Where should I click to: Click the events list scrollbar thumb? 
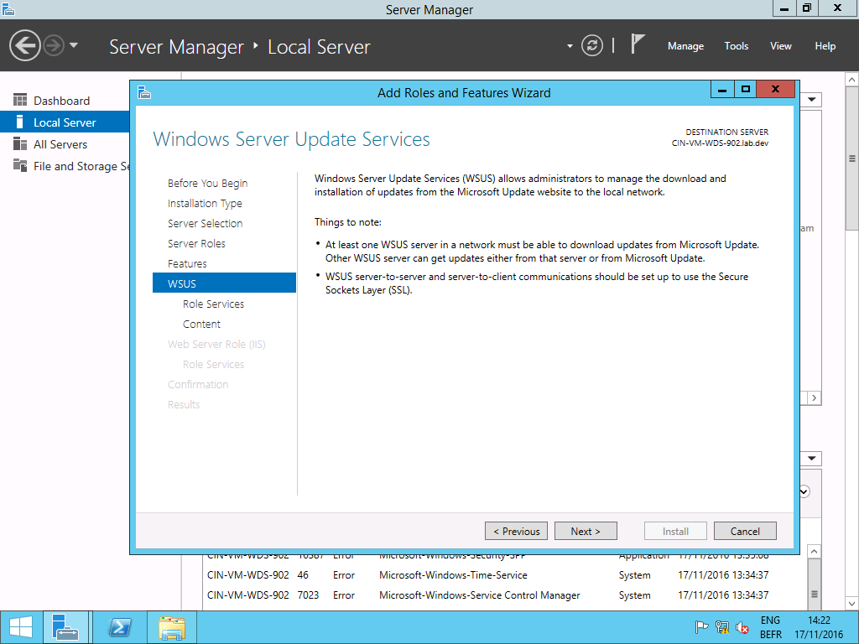814,583
